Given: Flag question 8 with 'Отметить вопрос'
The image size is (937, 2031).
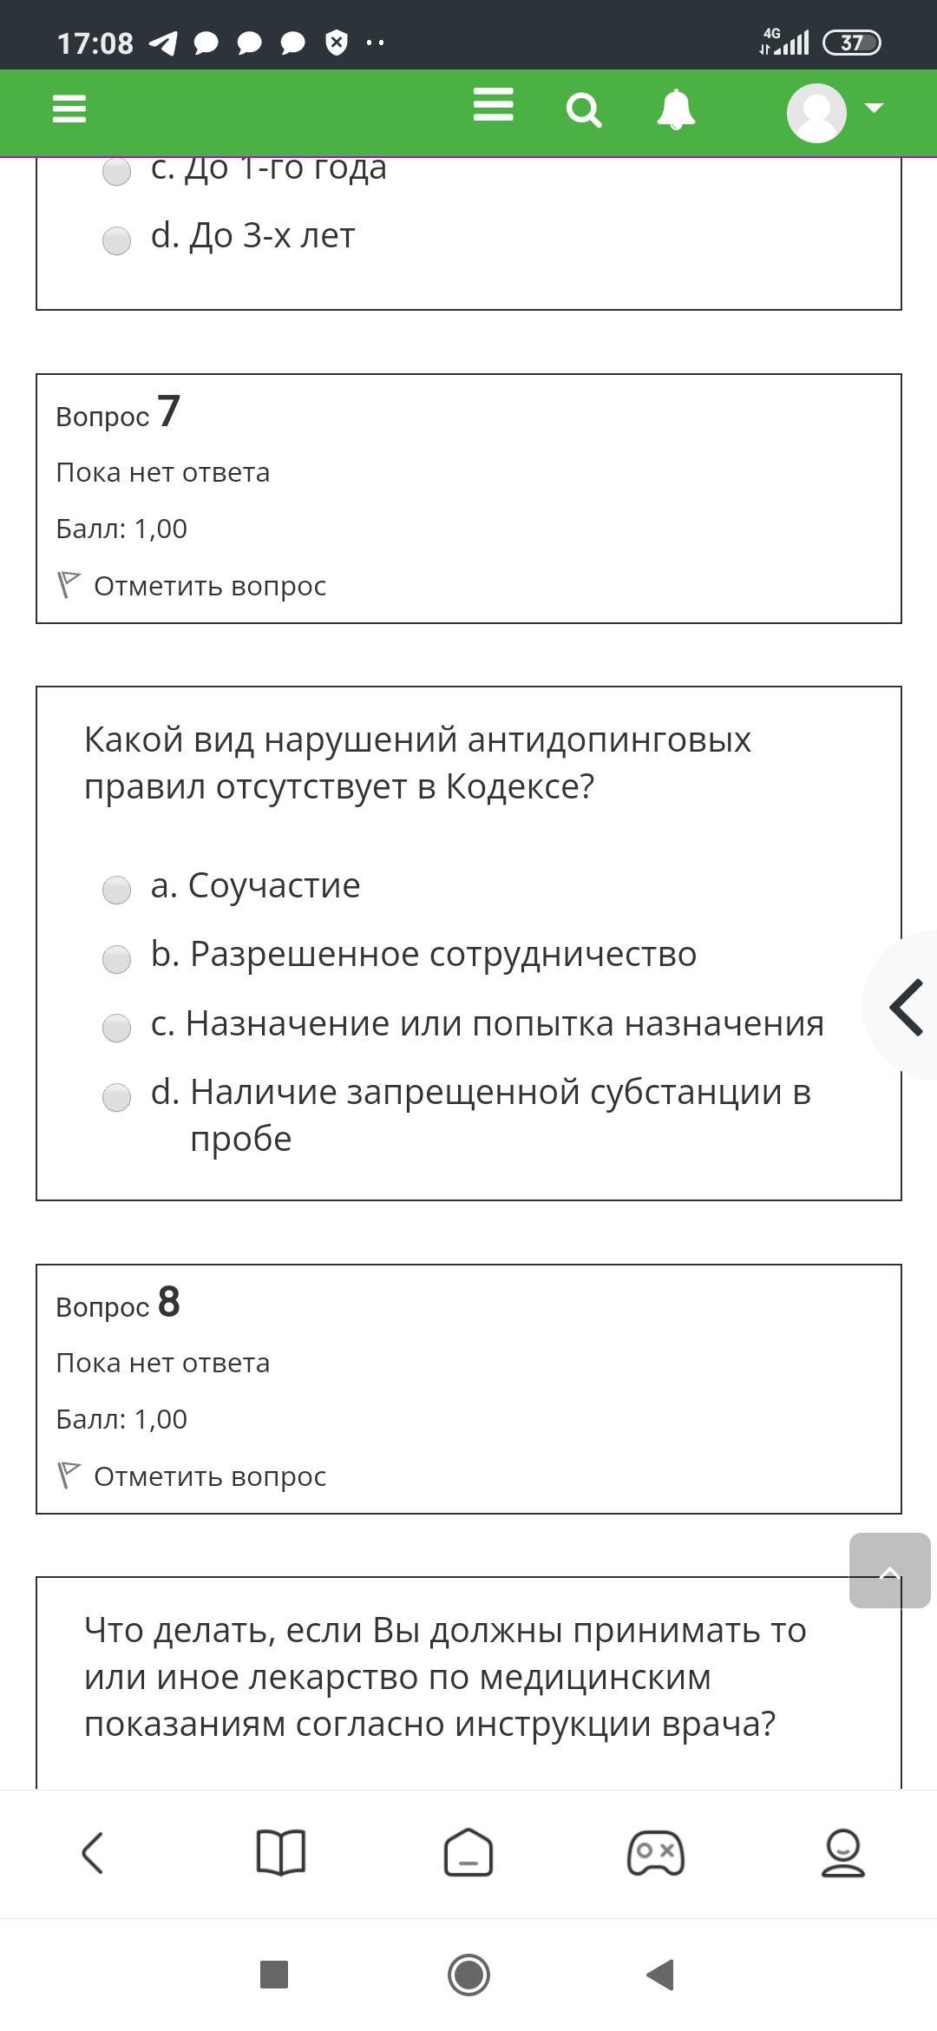Looking at the screenshot, I should (208, 1476).
